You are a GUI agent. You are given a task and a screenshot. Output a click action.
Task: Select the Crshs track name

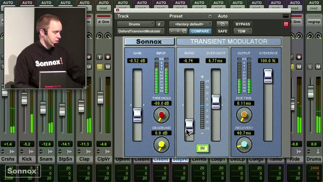click(x=8, y=159)
